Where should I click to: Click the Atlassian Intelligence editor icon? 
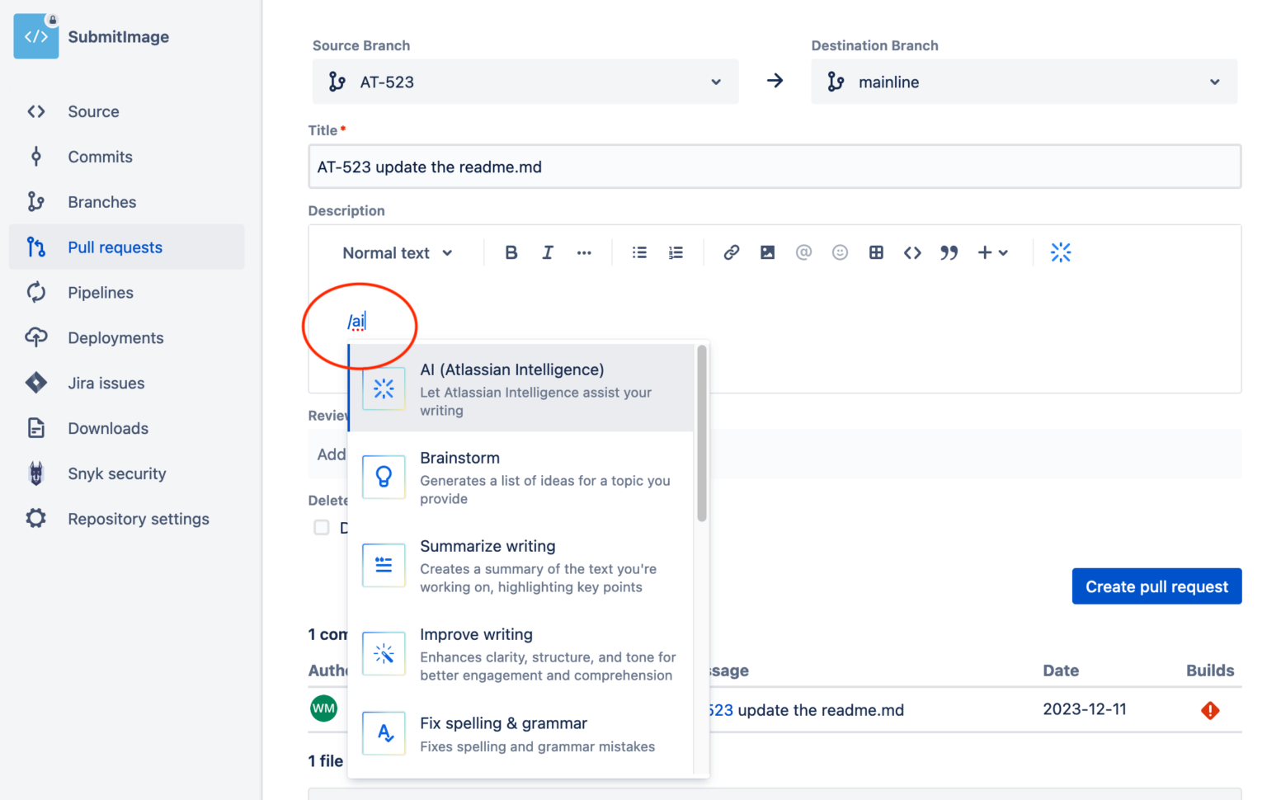1061,252
